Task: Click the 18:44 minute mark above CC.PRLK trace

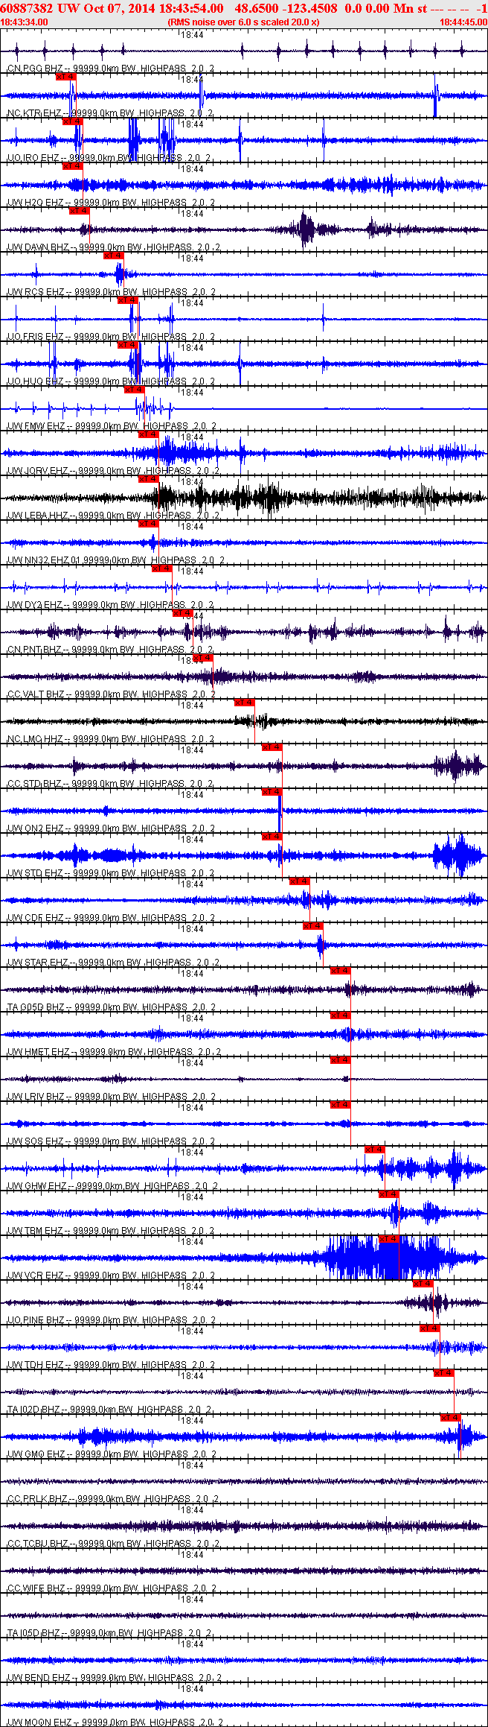Action: 193,1465
